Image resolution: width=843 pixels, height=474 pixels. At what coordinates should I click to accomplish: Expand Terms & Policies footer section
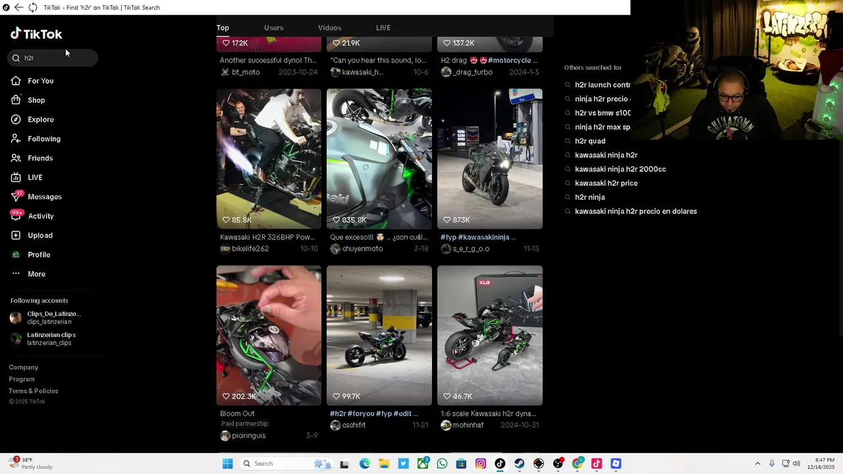pyautogui.click(x=34, y=391)
